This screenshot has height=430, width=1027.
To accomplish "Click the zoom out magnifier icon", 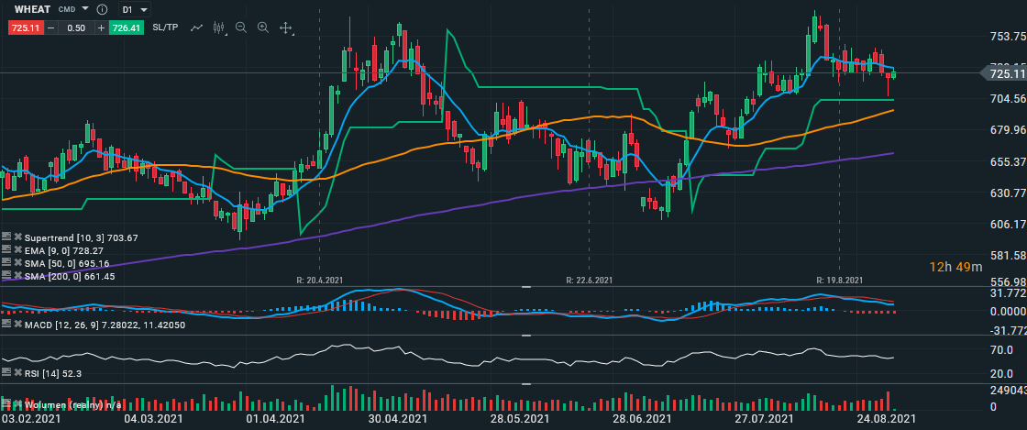I will pyautogui.click(x=241, y=28).
